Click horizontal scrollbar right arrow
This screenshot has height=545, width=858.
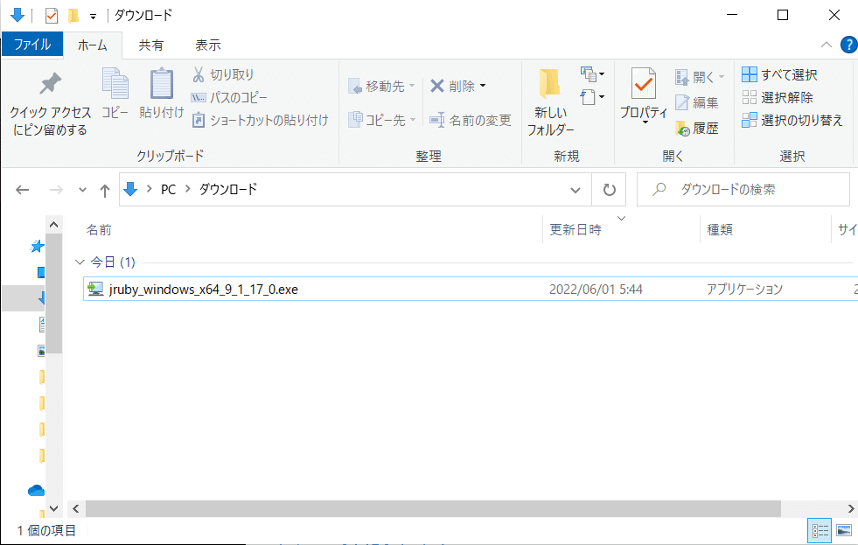tap(851, 509)
